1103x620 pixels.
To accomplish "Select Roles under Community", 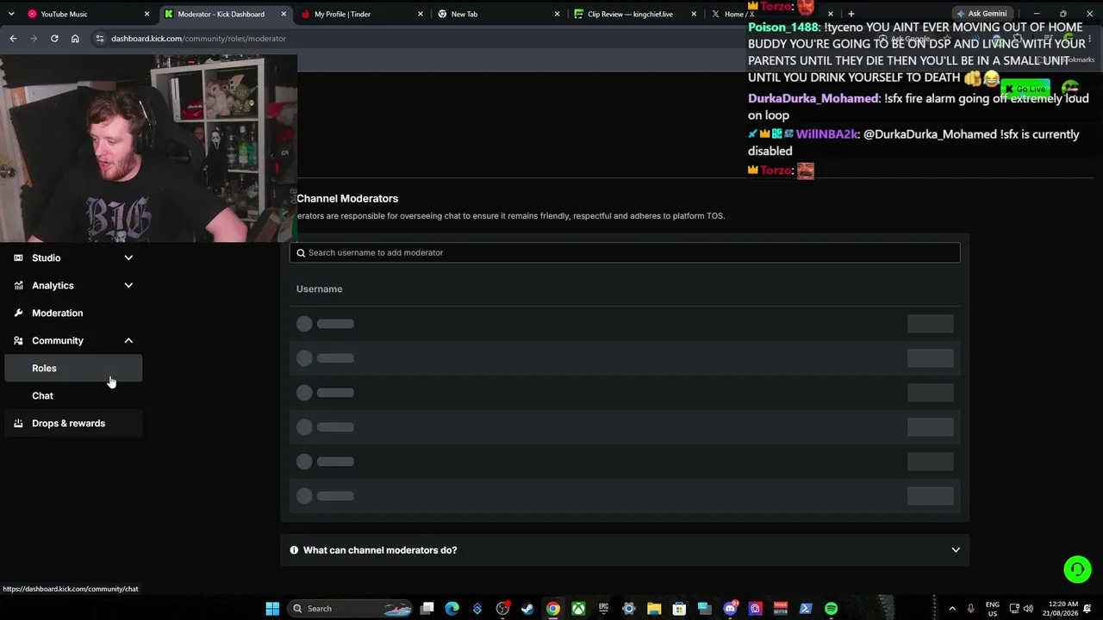I will (x=73, y=368).
